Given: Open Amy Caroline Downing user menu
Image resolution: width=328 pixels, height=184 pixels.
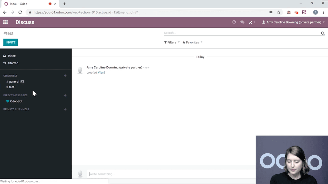Looking at the screenshot, I should coord(293,22).
